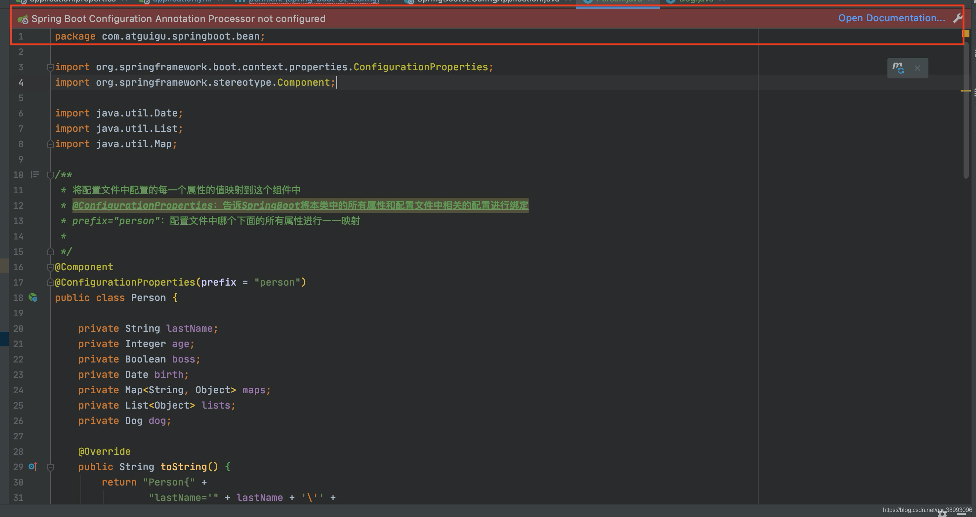The height and width of the screenshot is (517, 976).
Task: Click the editor vertical scrollbar thumb
Action: (x=966, y=110)
